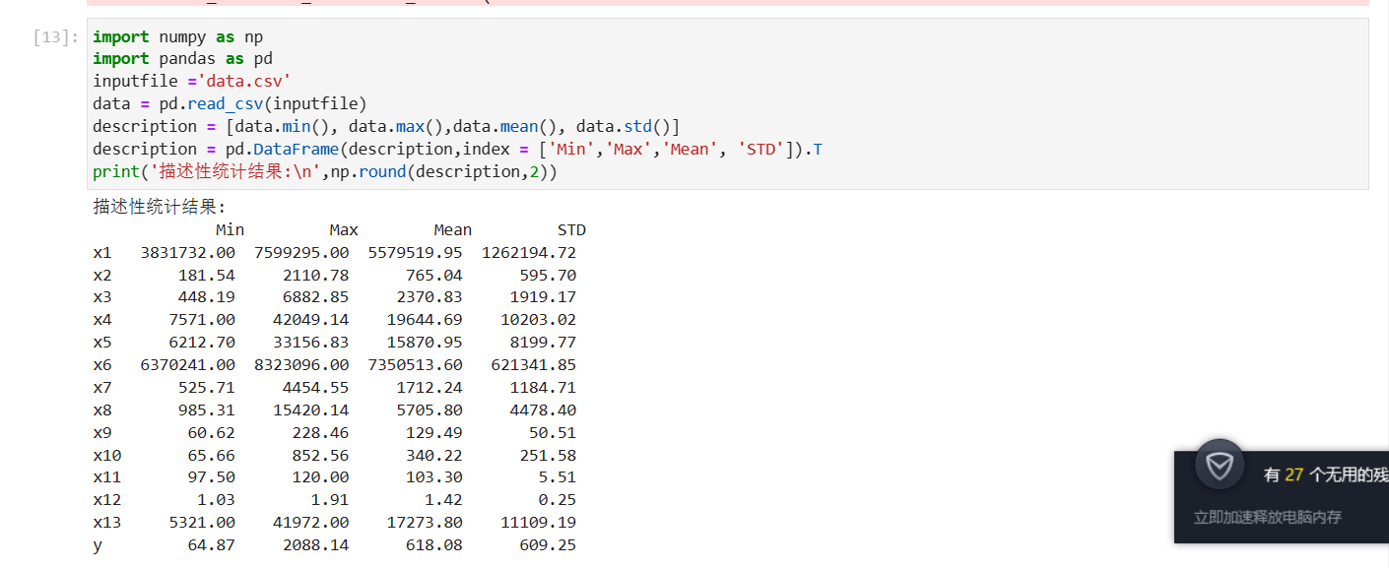The width and height of the screenshot is (1389, 568).
Task: Click '立即加速释放电脑内存' in the popup
Action: click(x=1268, y=517)
